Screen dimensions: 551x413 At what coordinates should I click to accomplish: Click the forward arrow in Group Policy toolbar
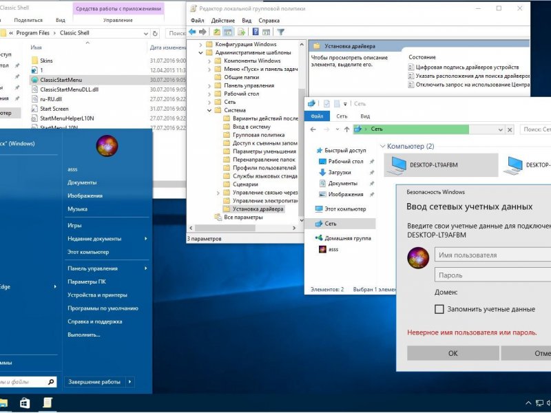pyautogui.click(x=202, y=32)
